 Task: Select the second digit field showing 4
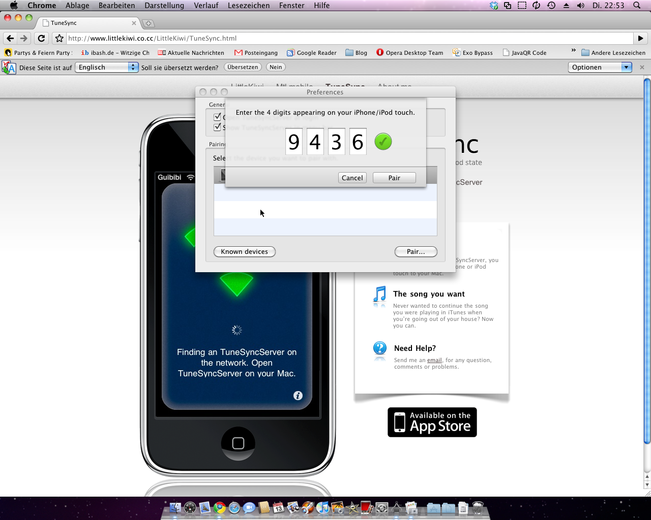(315, 142)
